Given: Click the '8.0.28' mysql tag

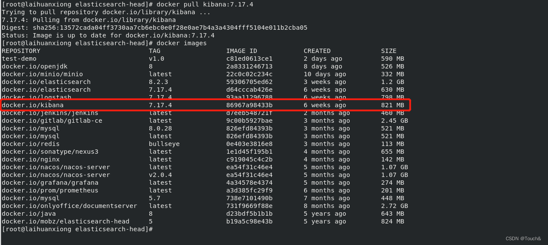Looking at the screenshot, I should (160, 128).
